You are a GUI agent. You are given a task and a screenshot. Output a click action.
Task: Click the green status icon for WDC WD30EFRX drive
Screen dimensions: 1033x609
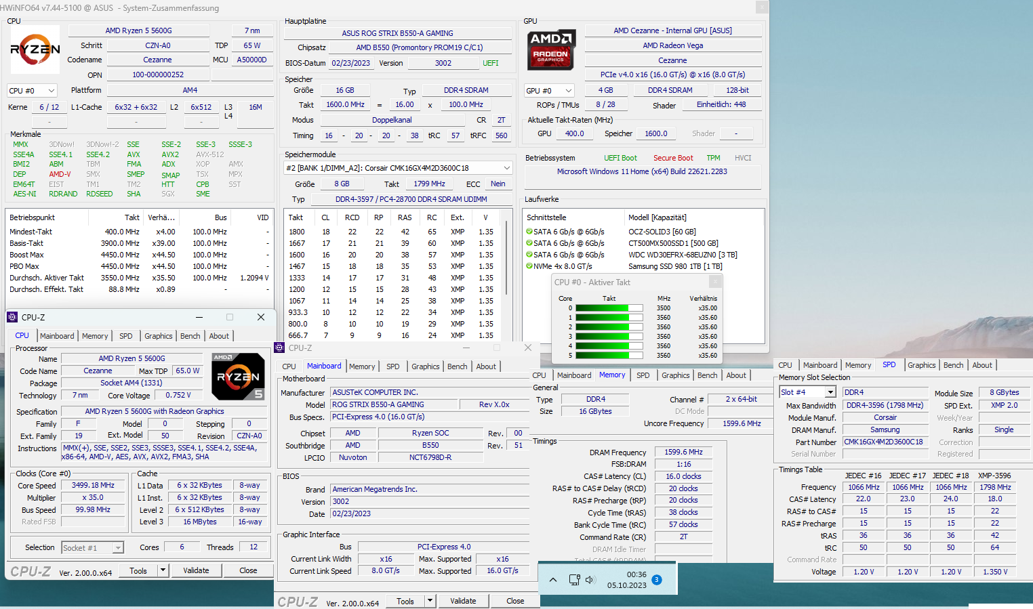coord(529,255)
